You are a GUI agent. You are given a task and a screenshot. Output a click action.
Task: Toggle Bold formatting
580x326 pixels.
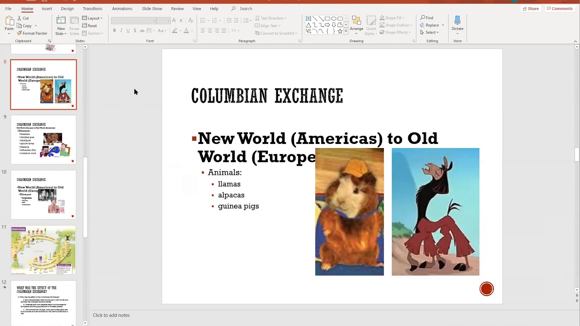coord(114,30)
